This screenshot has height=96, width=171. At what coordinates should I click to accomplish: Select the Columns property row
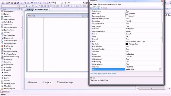tap(126, 29)
